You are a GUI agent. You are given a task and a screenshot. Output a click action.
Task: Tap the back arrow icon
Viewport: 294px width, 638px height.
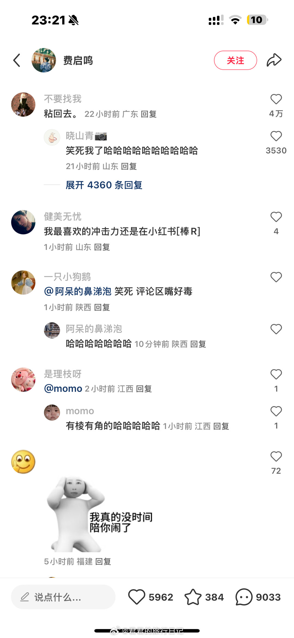click(17, 60)
